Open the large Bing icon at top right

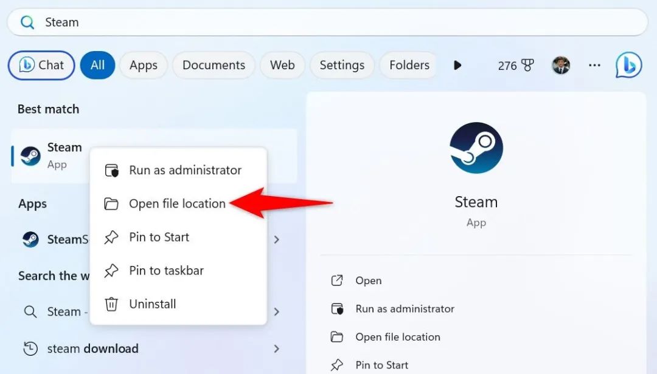coord(628,65)
